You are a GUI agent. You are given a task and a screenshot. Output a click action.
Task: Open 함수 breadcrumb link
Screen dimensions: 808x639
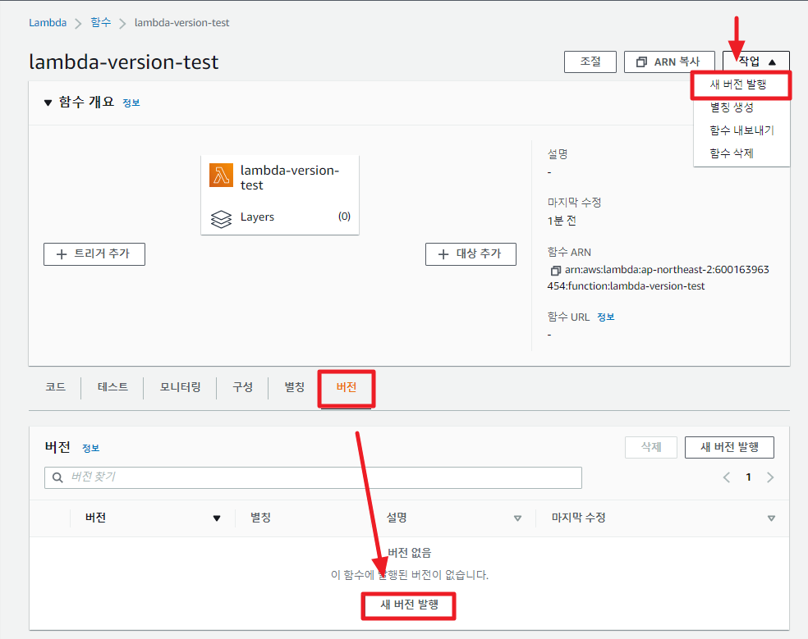(x=100, y=22)
